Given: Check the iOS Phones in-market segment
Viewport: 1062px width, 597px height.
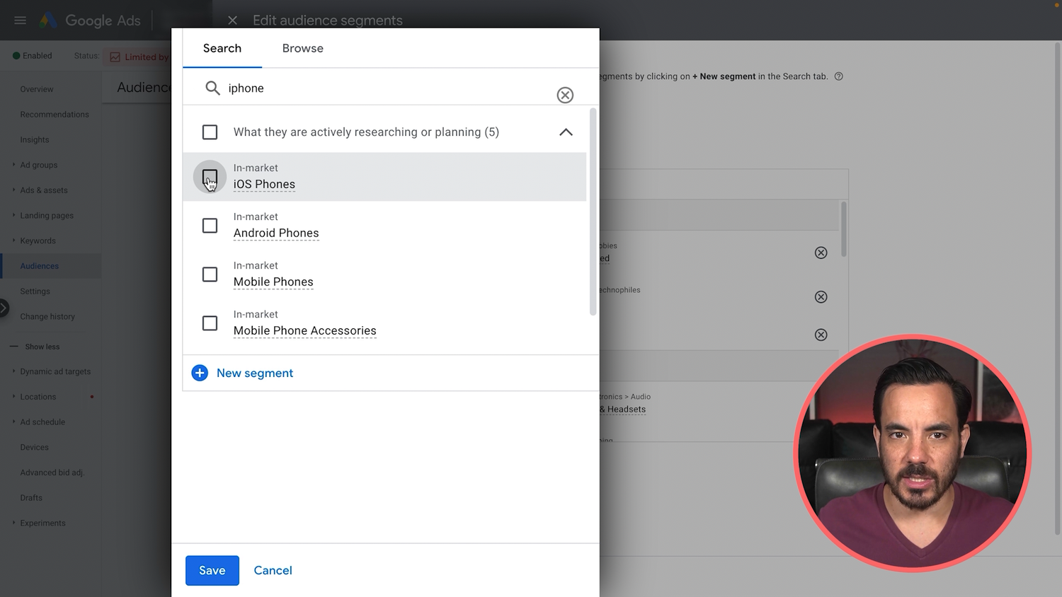Looking at the screenshot, I should click(x=210, y=177).
